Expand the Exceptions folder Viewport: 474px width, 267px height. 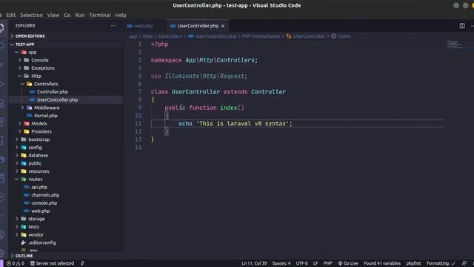pos(66,68)
